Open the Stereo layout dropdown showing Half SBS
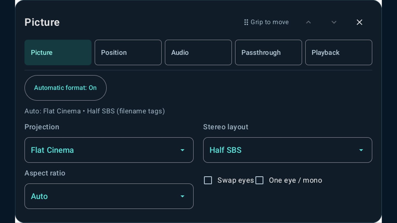This screenshot has width=397, height=223. click(288, 150)
